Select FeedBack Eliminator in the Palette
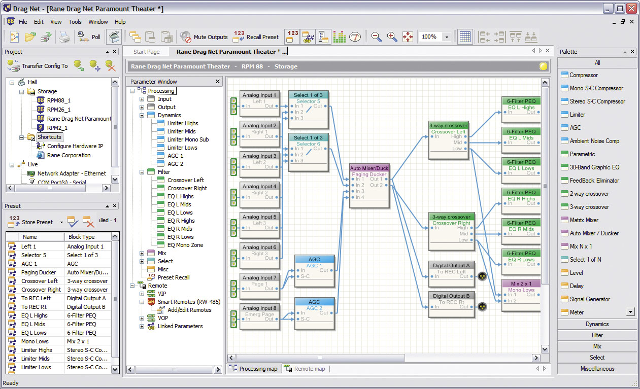 click(x=594, y=181)
